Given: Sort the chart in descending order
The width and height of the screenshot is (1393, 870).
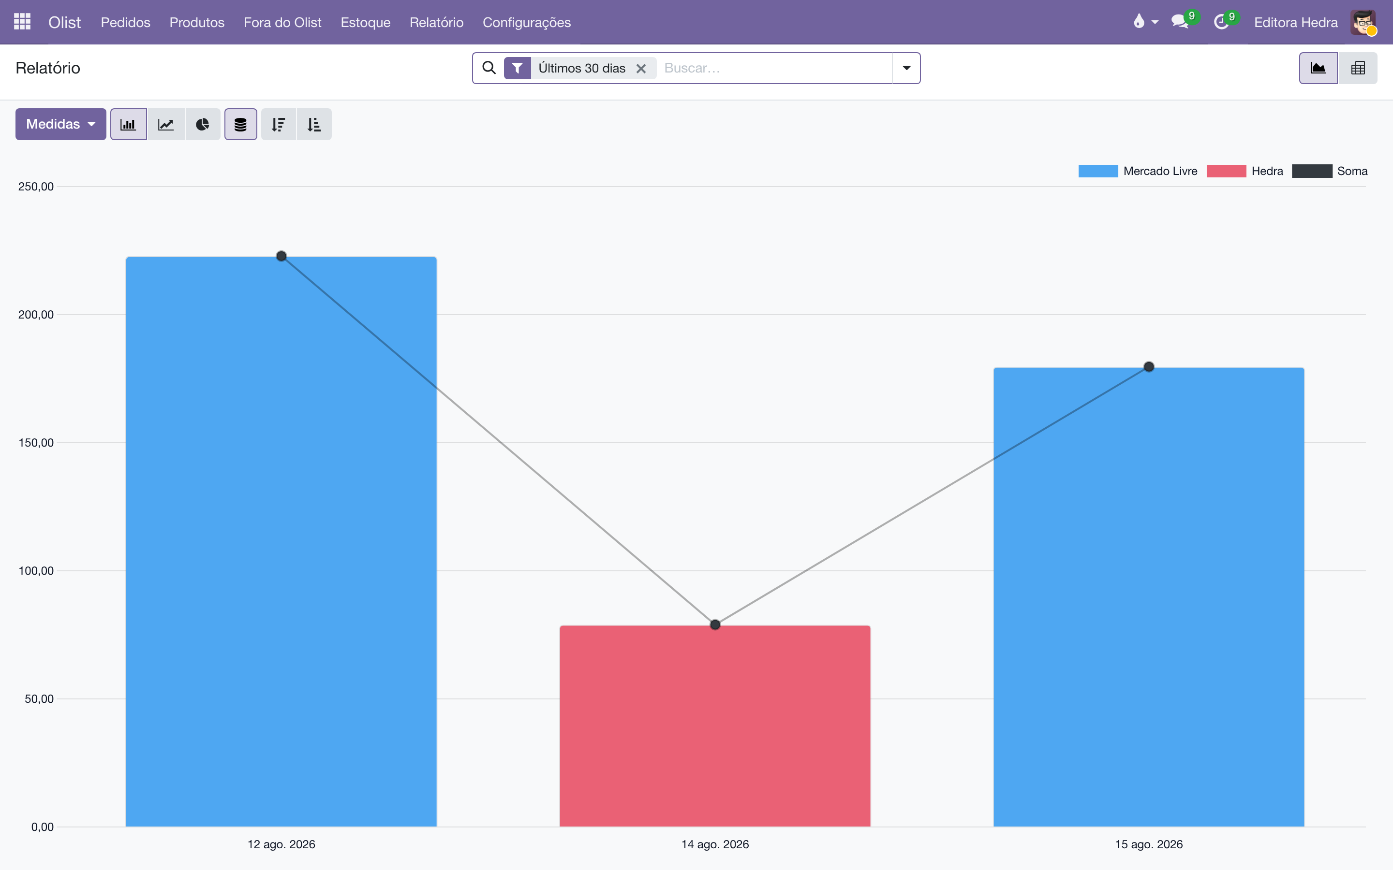Looking at the screenshot, I should pyautogui.click(x=279, y=124).
